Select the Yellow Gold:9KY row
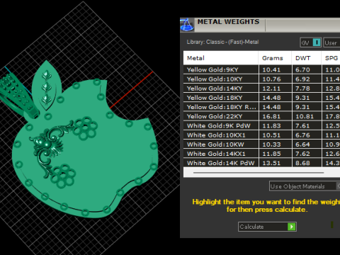The width and height of the screenshot is (340, 255). click(261, 69)
